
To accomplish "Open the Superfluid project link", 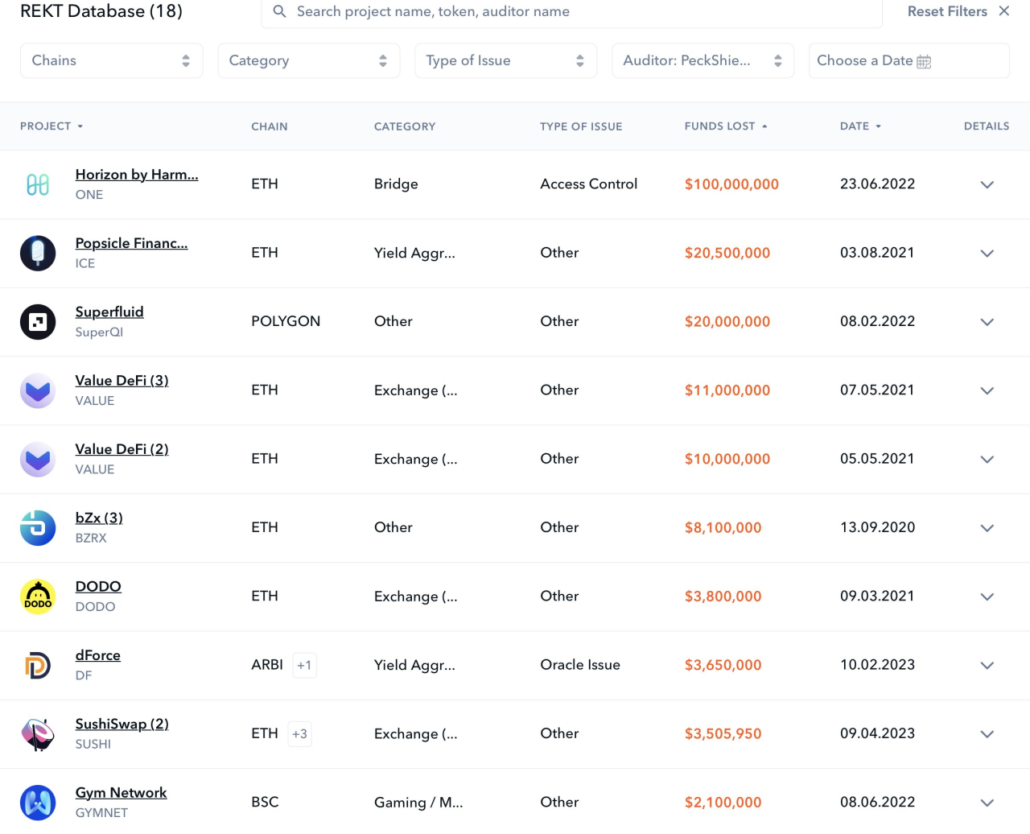I will [x=109, y=312].
